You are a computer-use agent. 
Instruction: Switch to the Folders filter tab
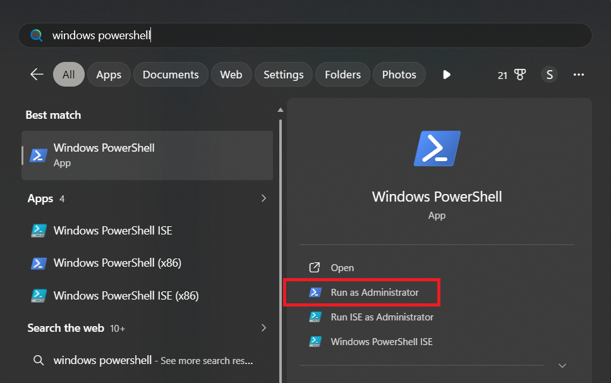(342, 75)
